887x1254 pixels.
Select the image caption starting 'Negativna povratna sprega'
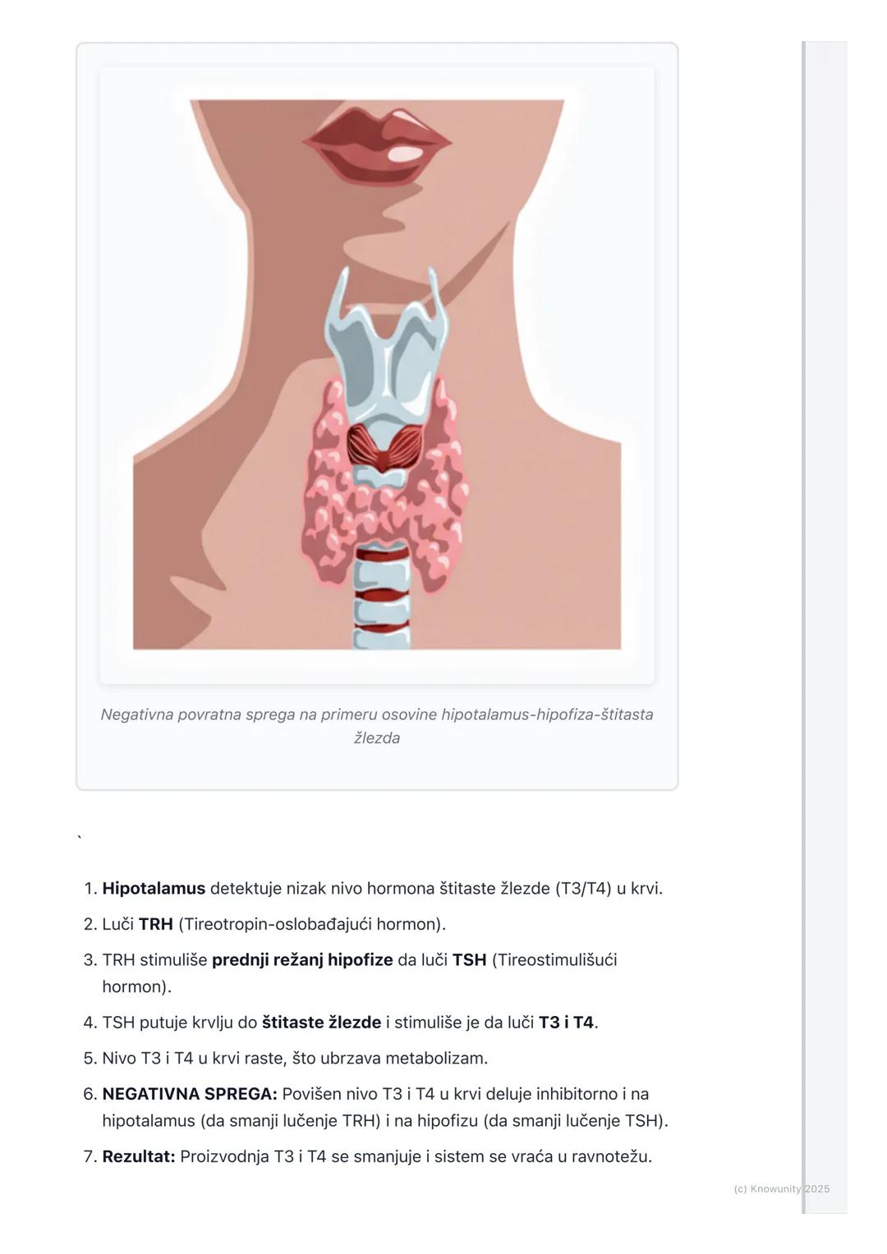(377, 725)
